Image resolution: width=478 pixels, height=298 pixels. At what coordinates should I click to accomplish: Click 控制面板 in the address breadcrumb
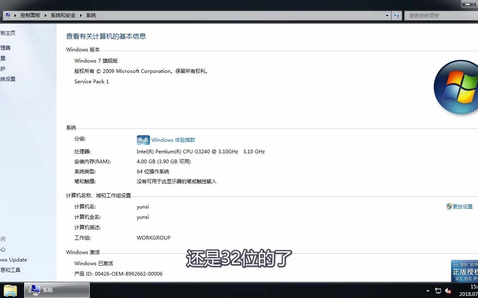(x=30, y=15)
